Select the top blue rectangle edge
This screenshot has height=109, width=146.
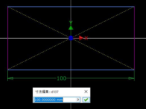point(71,7)
